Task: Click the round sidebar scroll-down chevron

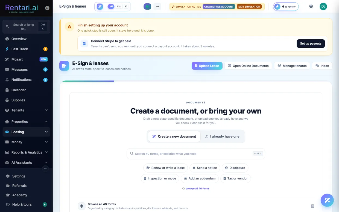Action: point(46,169)
